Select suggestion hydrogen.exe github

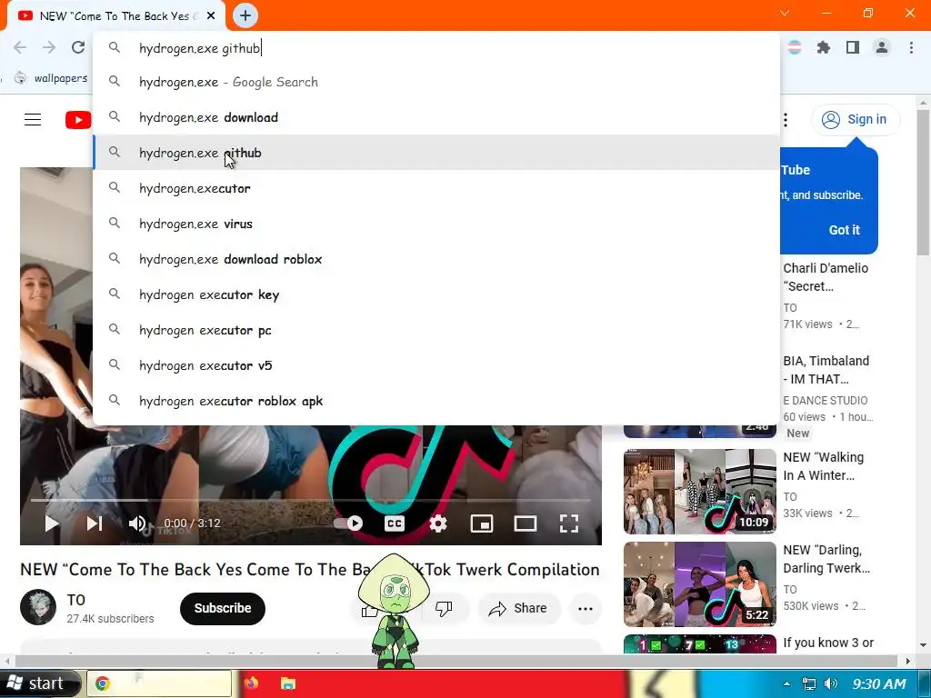pos(436,153)
